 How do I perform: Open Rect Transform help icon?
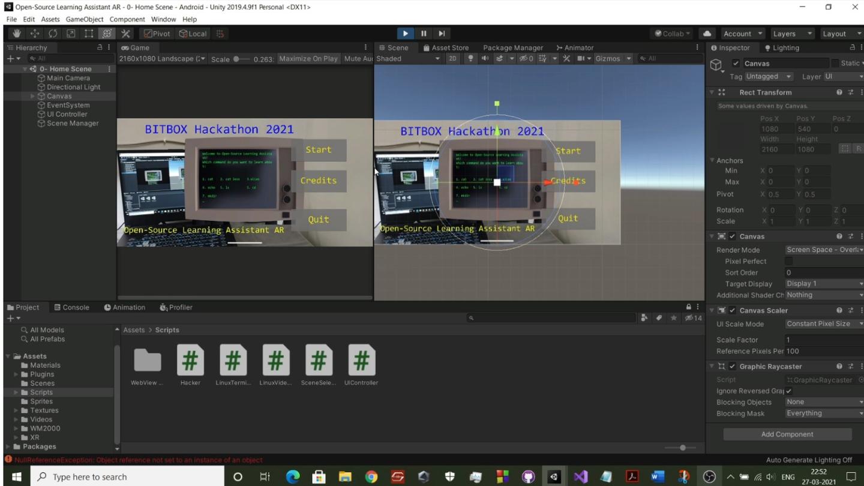point(839,92)
